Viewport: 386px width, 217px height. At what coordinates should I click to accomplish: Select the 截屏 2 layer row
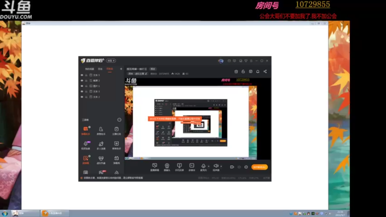(x=101, y=81)
